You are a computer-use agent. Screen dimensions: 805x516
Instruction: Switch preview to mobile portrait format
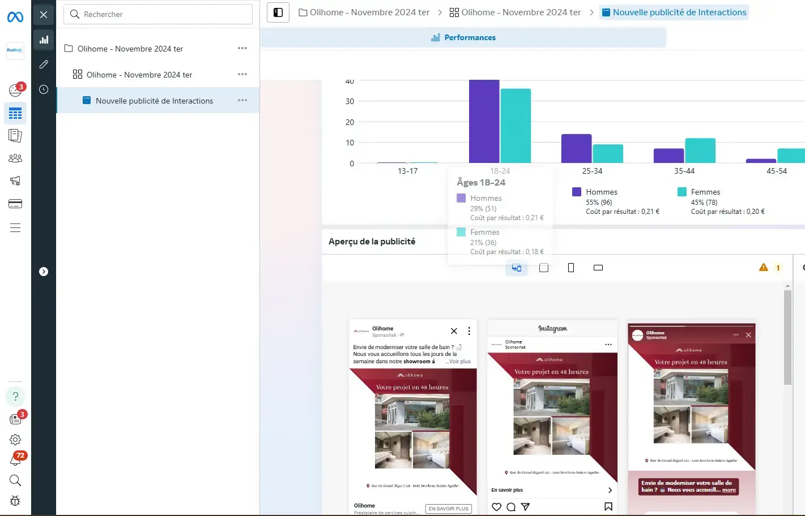click(x=571, y=268)
